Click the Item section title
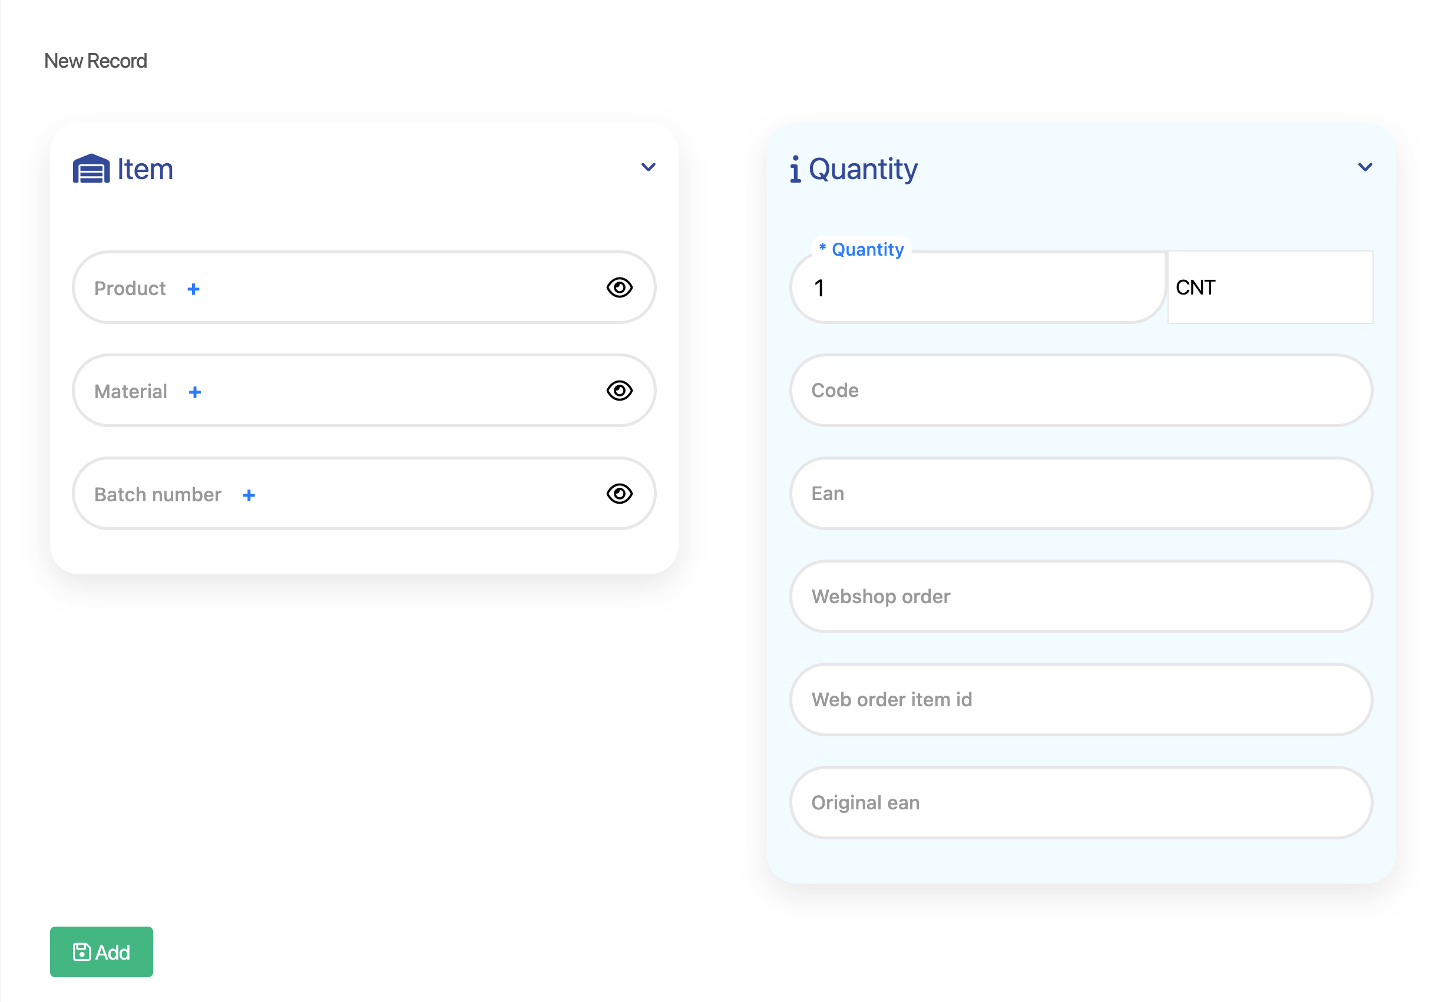1442x1002 pixels. click(145, 169)
